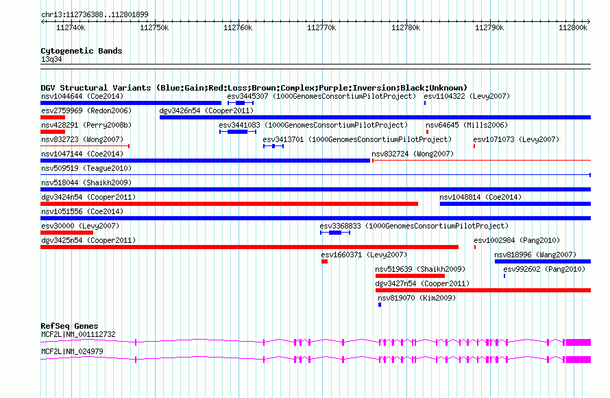The width and height of the screenshot is (610, 398).
Task: Click the blue nsv1048814 gain bar
Action: 515,204
